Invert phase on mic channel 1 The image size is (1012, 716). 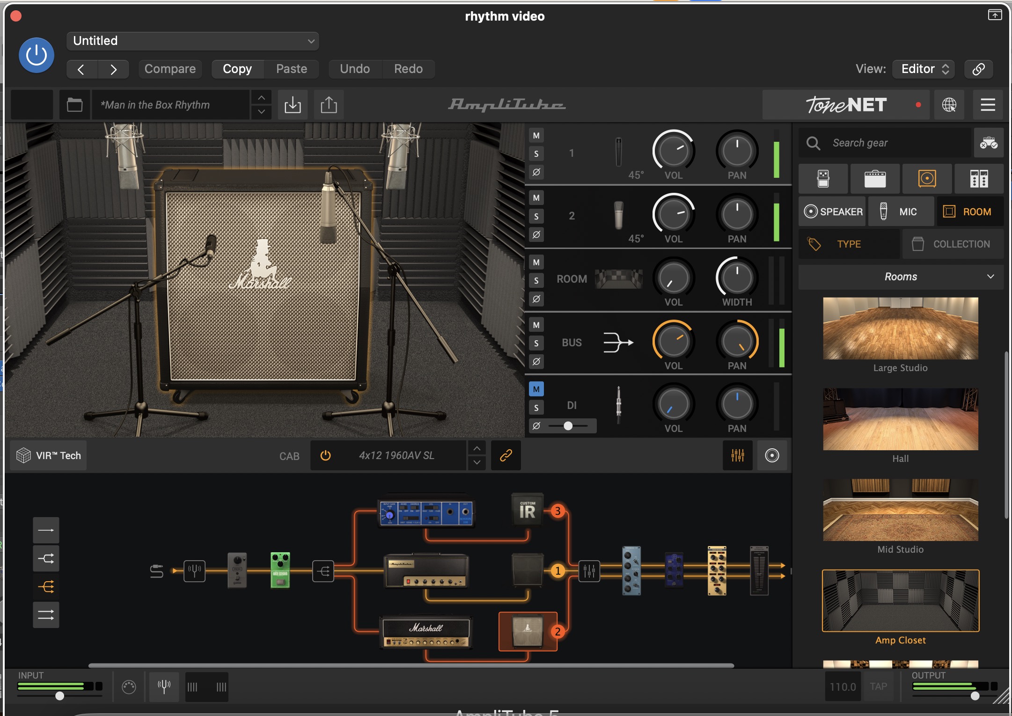[536, 172]
